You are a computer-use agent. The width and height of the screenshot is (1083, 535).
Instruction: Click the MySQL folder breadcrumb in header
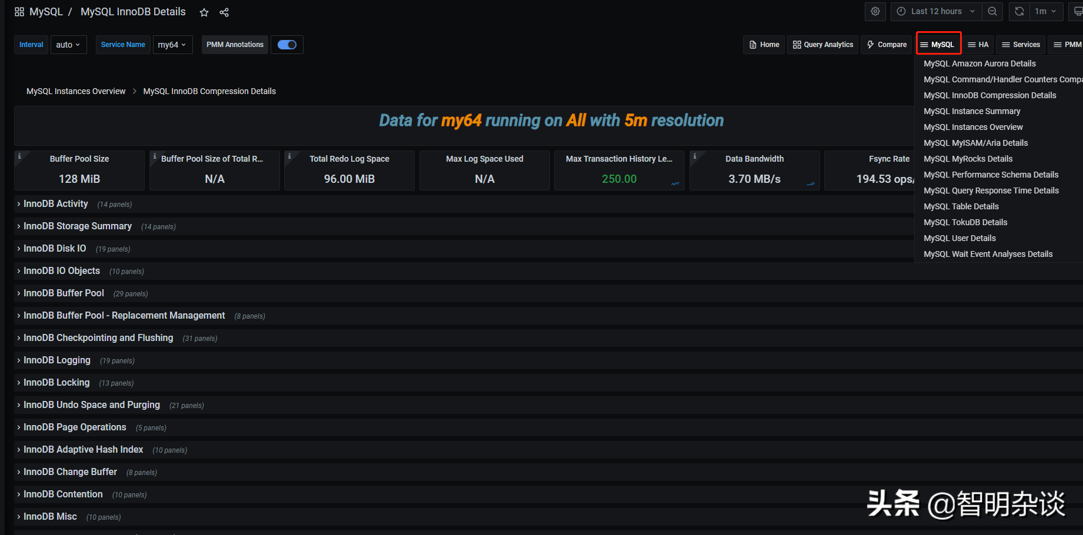coord(46,12)
